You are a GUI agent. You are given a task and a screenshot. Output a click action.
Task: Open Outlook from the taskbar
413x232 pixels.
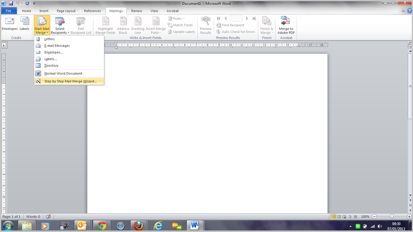click(x=82, y=226)
